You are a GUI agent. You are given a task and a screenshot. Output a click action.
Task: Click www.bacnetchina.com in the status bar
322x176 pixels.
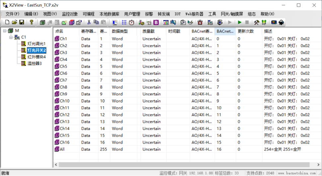click(x=297, y=173)
